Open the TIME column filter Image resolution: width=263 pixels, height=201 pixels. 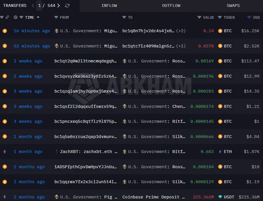point(21,17)
